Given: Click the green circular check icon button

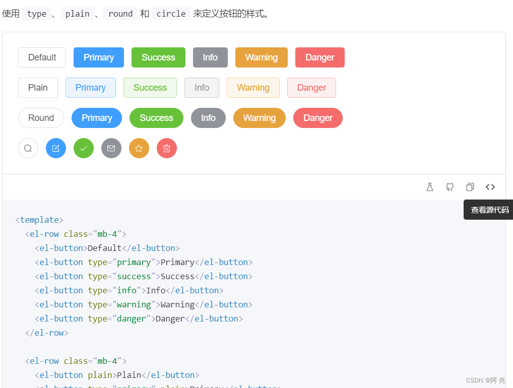Looking at the screenshot, I should pyautogui.click(x=84, y=148).
